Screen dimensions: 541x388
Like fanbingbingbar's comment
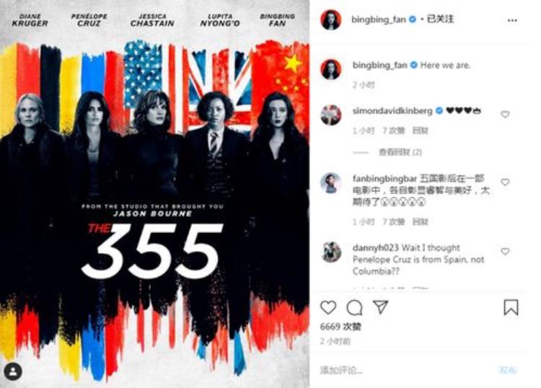[505, 182]
